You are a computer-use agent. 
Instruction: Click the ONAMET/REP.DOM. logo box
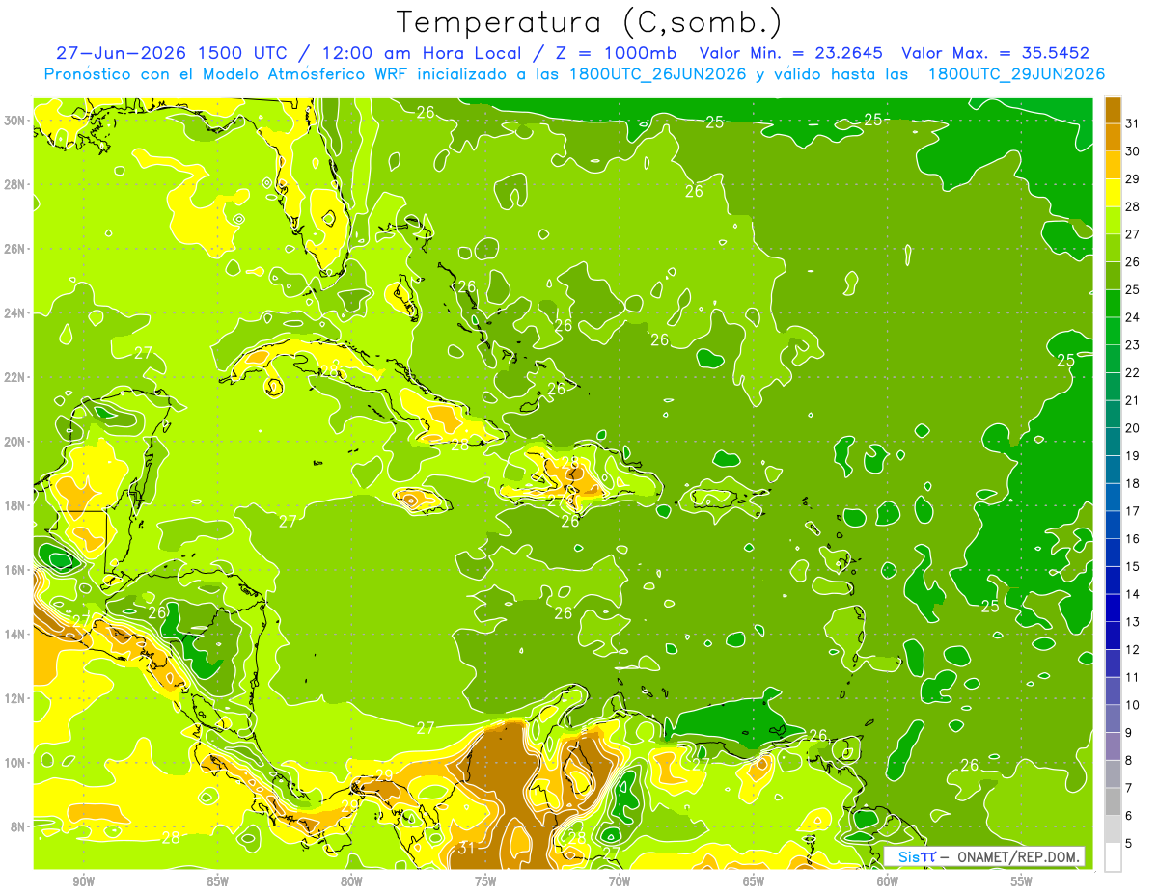pyautogui.click(x=984, y=856)
